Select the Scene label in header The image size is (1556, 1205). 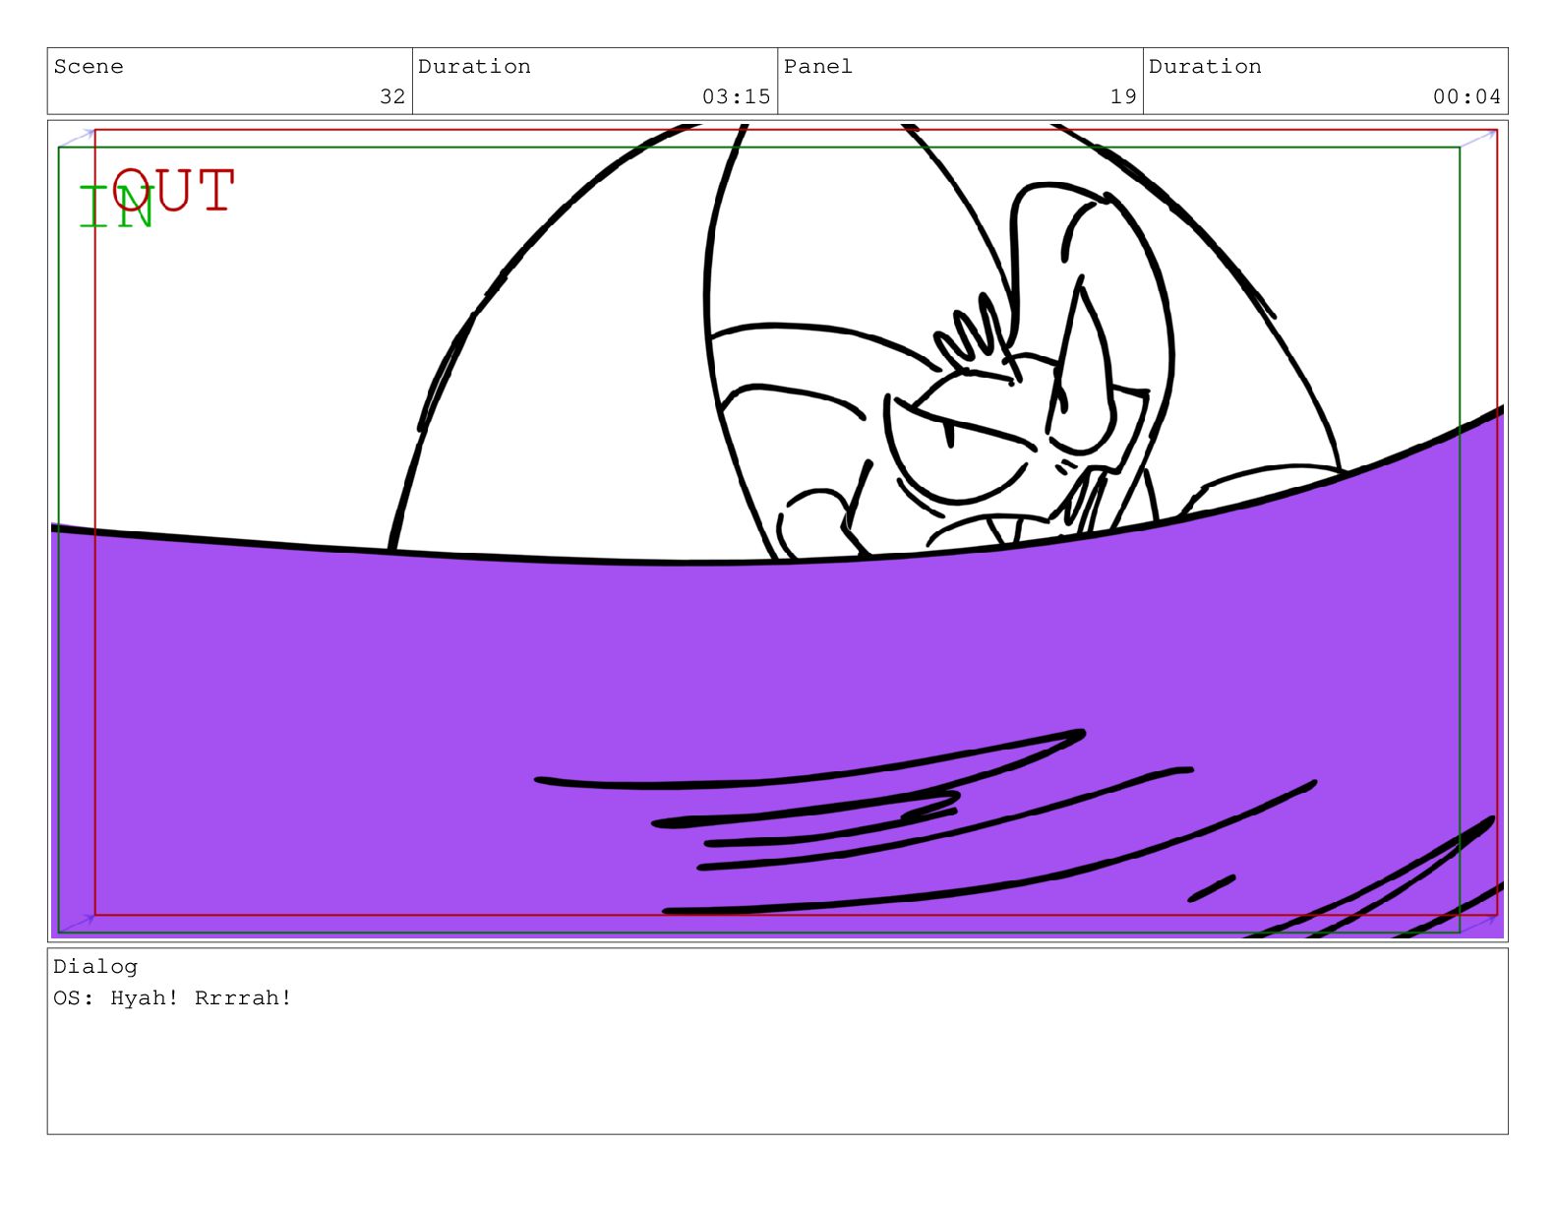coord(89,67)
